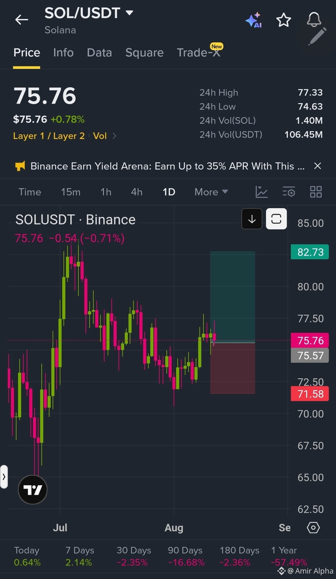Click the 1 Year -57.49% stat
This screenshot has height=579, width=336.
pyautogui.click(x=289, y=556)
